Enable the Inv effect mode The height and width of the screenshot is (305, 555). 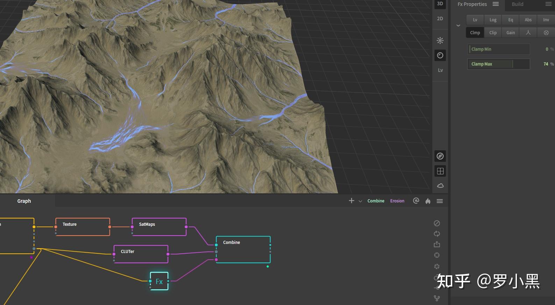tap(546, 20)
